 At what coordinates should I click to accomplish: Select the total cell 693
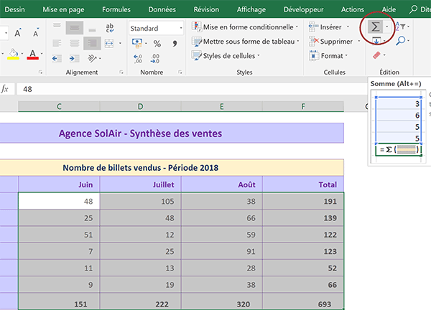pyautogui.click(x=303, y=301)
